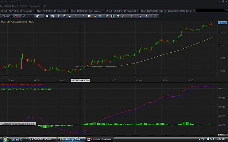Click the restore icon beside chart tabs
The height and width of the screenshot is (142, 228).
(x=224, y=10)
